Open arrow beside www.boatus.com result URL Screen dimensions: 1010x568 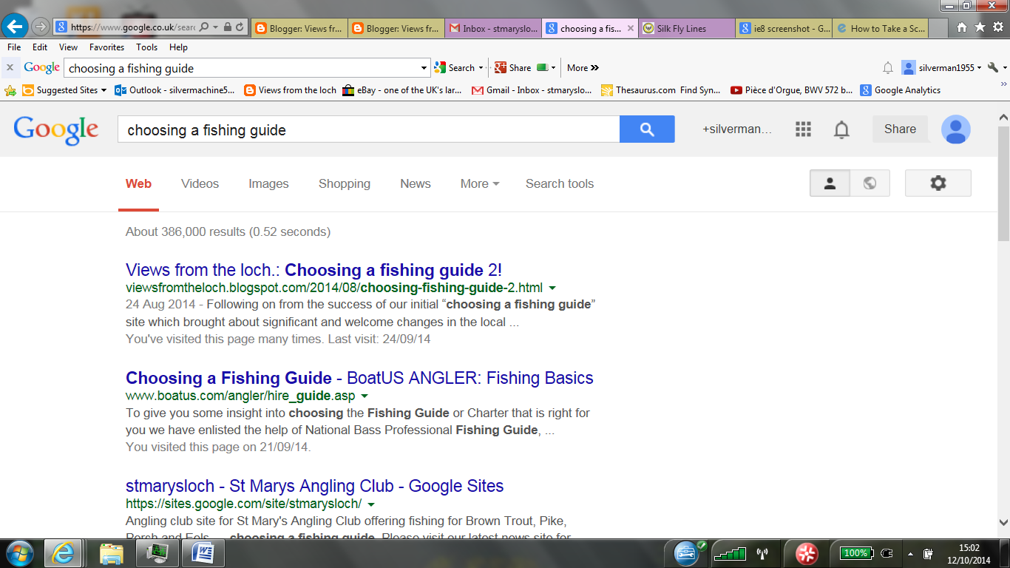point(365,396)
